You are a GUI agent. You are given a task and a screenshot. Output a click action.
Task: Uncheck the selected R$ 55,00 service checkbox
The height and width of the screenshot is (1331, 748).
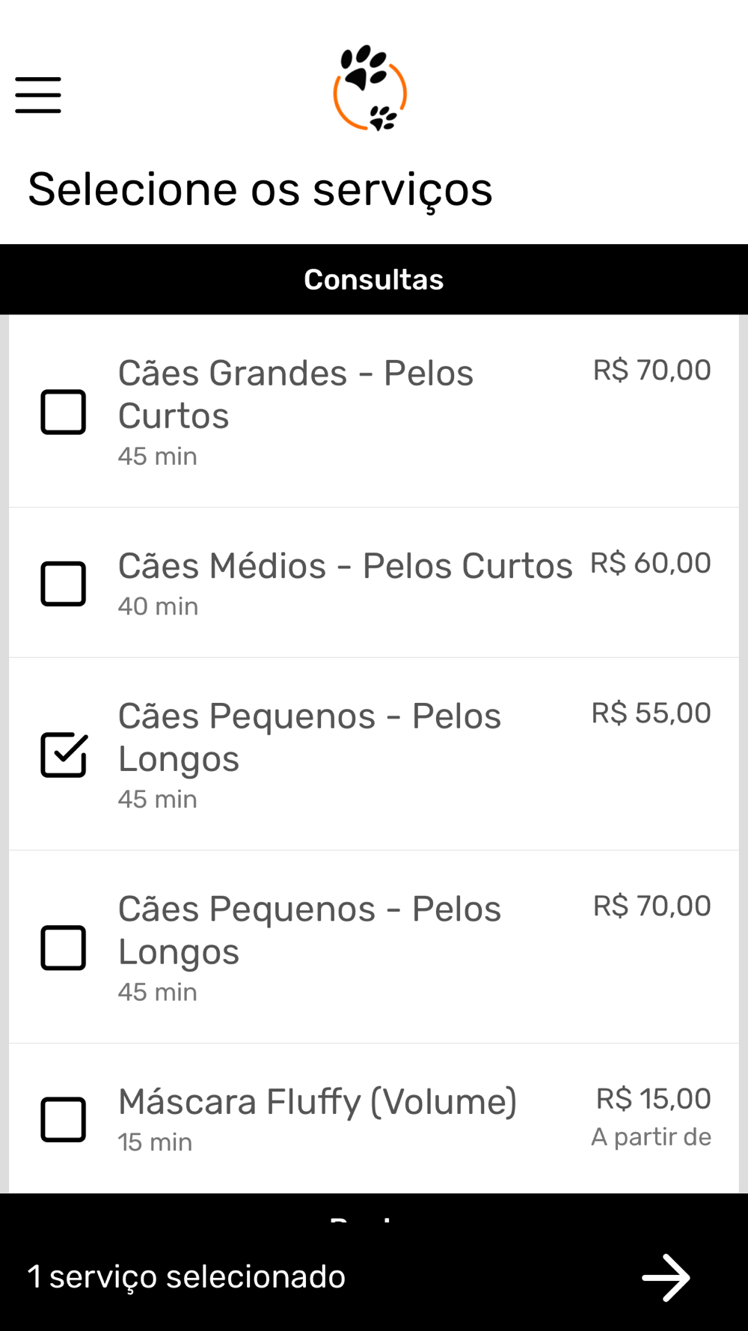(x=64, y=755)
